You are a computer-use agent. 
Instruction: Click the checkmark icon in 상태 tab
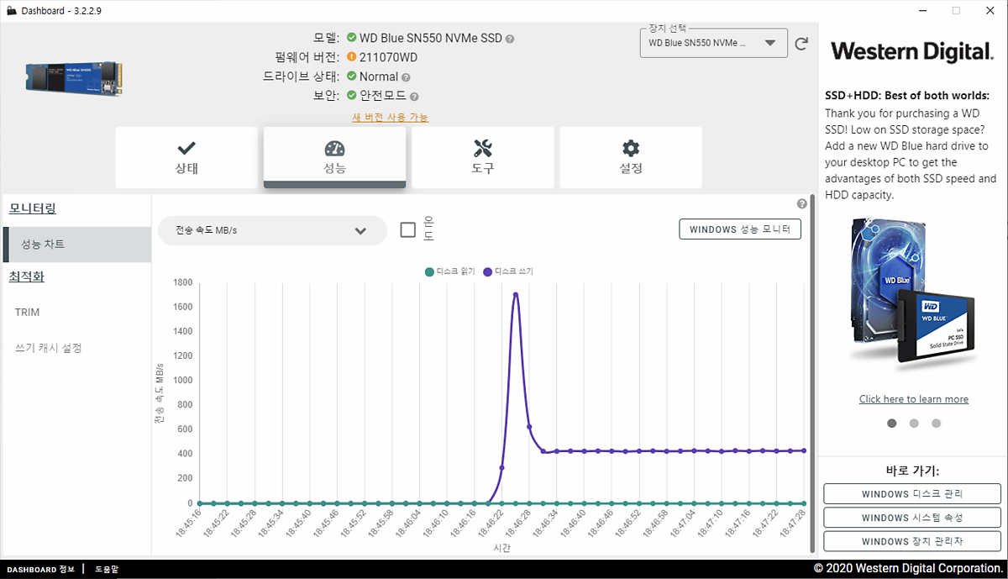[x=186, y=148]
